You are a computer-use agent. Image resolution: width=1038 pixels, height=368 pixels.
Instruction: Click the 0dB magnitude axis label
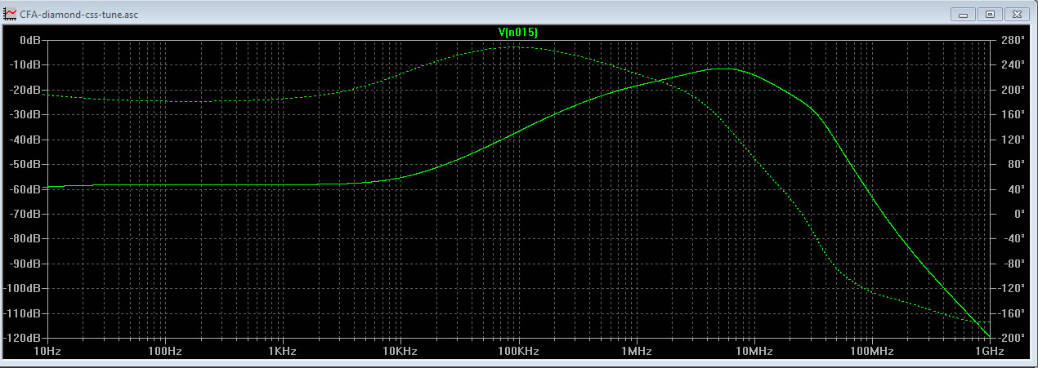tap(30, 40)
